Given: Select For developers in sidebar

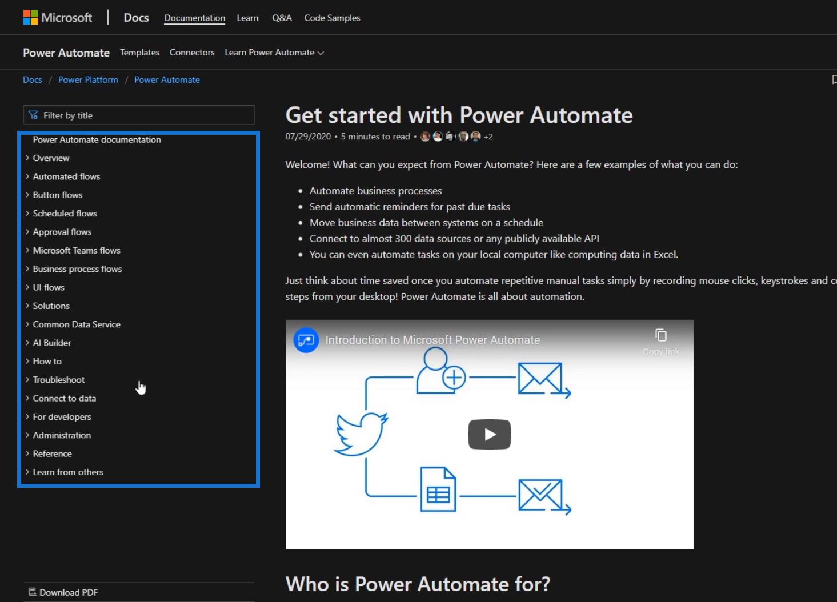Looking at the screenshot, I should coord(62,417).
